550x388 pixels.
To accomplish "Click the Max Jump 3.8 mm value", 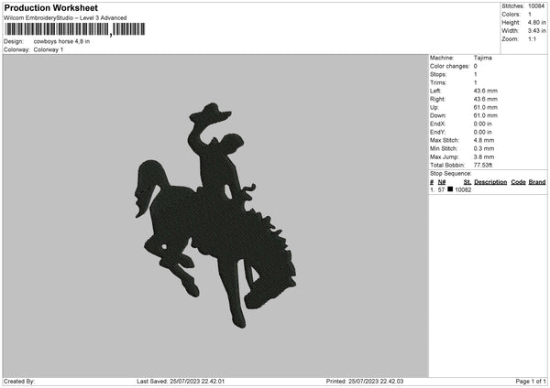I will pos(484,156).
